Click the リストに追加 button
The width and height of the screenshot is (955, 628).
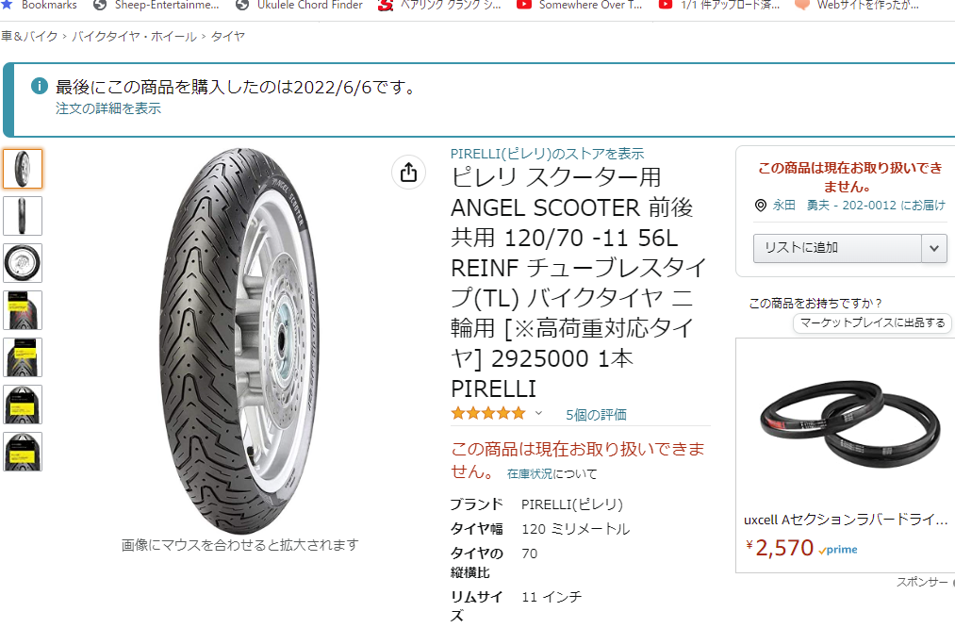point(837,248)
